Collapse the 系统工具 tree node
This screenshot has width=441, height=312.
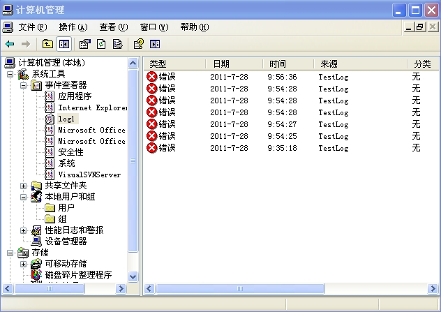[10, 74]
